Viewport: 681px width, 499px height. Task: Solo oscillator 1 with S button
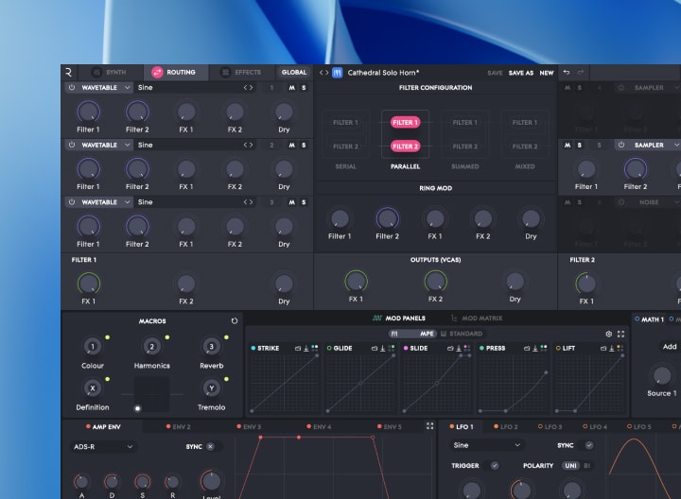click(304, 88)
